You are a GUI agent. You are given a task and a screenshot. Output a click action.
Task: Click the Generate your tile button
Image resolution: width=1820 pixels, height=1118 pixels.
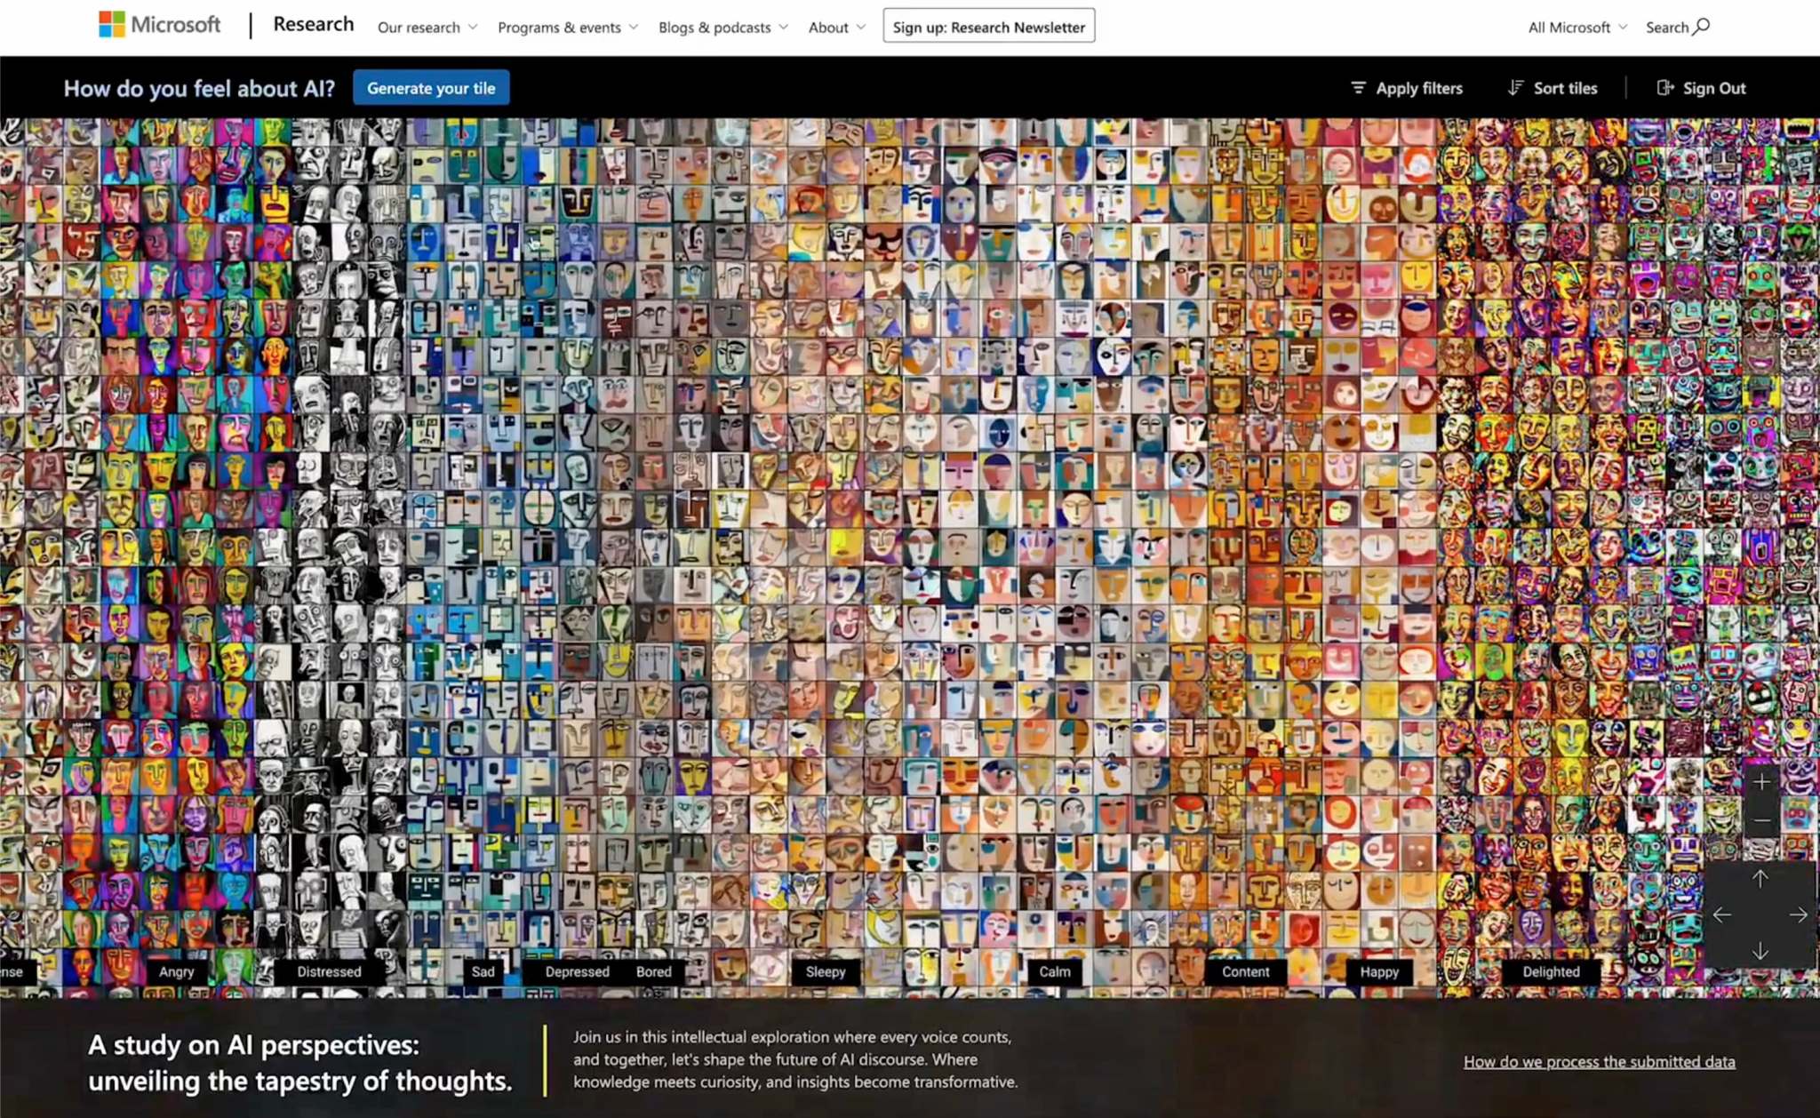pos(431,88)
